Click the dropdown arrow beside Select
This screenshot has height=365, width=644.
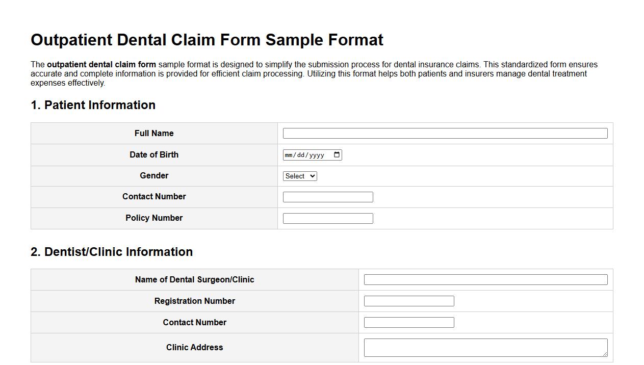tap(312, 175)
